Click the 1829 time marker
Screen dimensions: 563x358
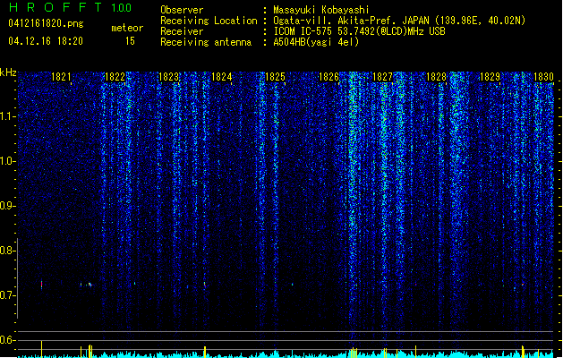point(490,77)
